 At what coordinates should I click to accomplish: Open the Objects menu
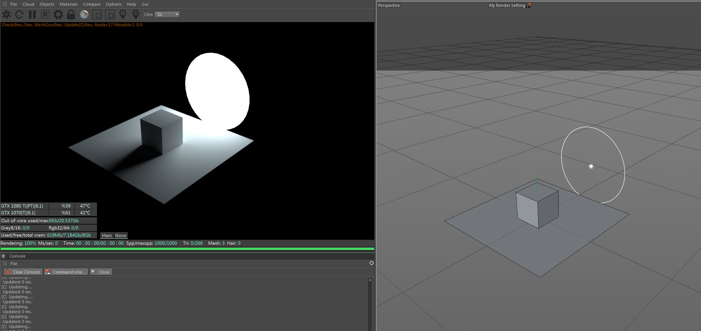[x=47, y=4]
